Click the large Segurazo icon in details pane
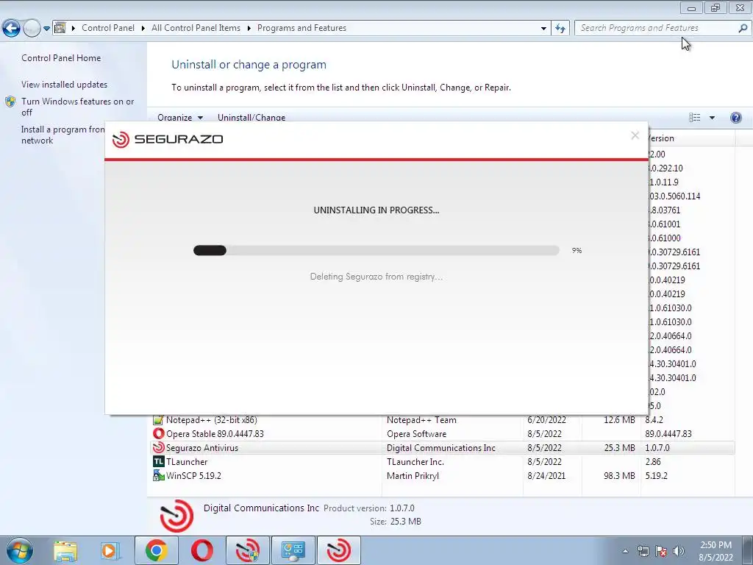This screenshot has height=565, width=753. point(176,515)
